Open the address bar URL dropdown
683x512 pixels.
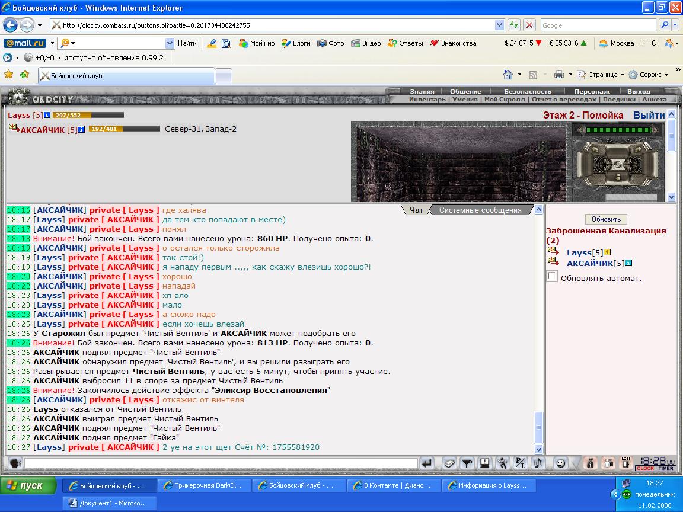pyautogui.click(x=500, y=25)
